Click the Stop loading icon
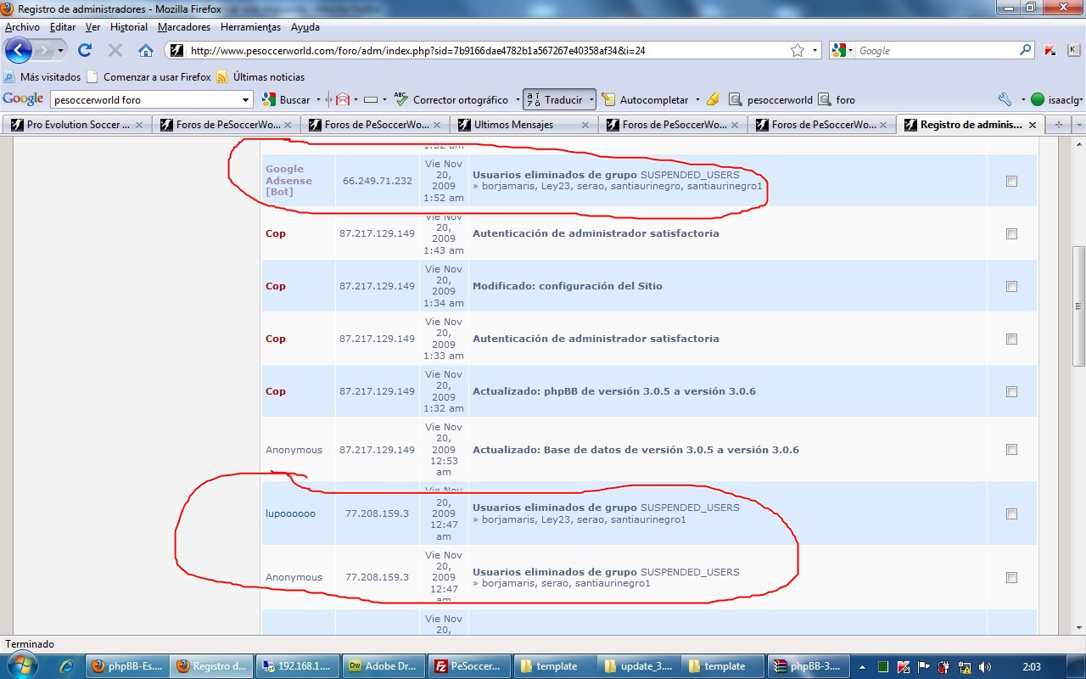Screen dimensions: 1086x679 [x=115, y=50]
